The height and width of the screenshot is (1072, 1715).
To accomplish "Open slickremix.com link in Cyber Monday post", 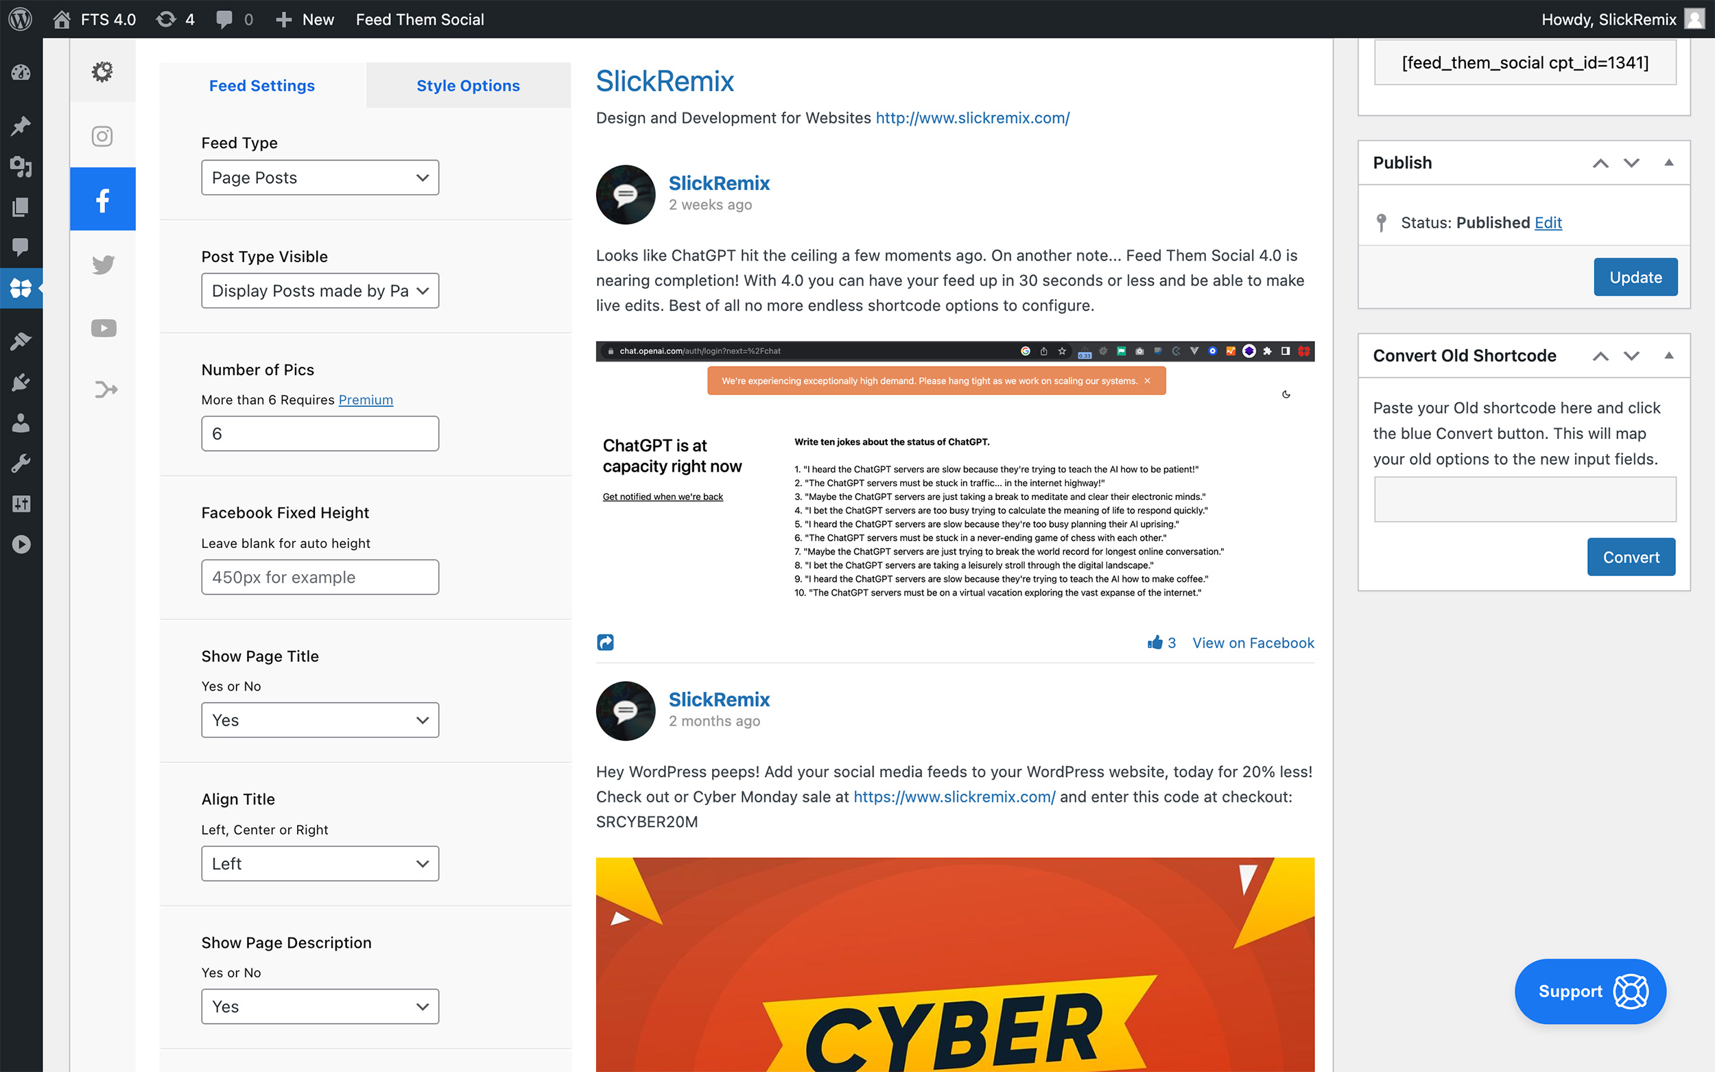I will (x=954, y=797).
